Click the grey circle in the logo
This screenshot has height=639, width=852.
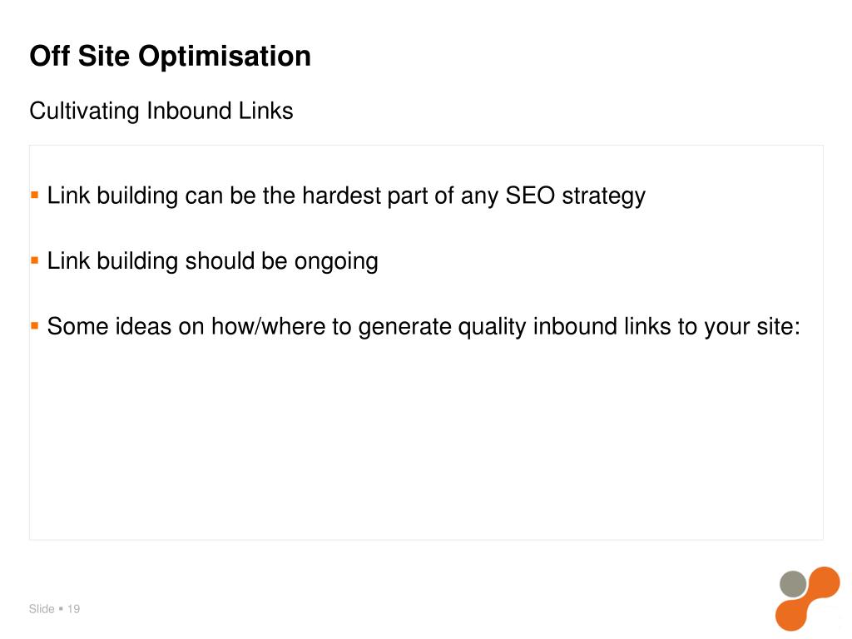point(793,583)
